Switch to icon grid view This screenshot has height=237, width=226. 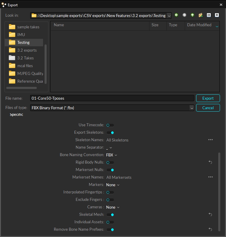[209, 15]
